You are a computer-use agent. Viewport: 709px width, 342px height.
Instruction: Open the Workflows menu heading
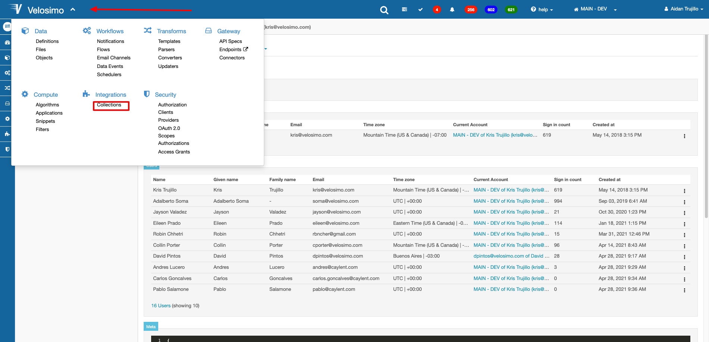[110, 31]
